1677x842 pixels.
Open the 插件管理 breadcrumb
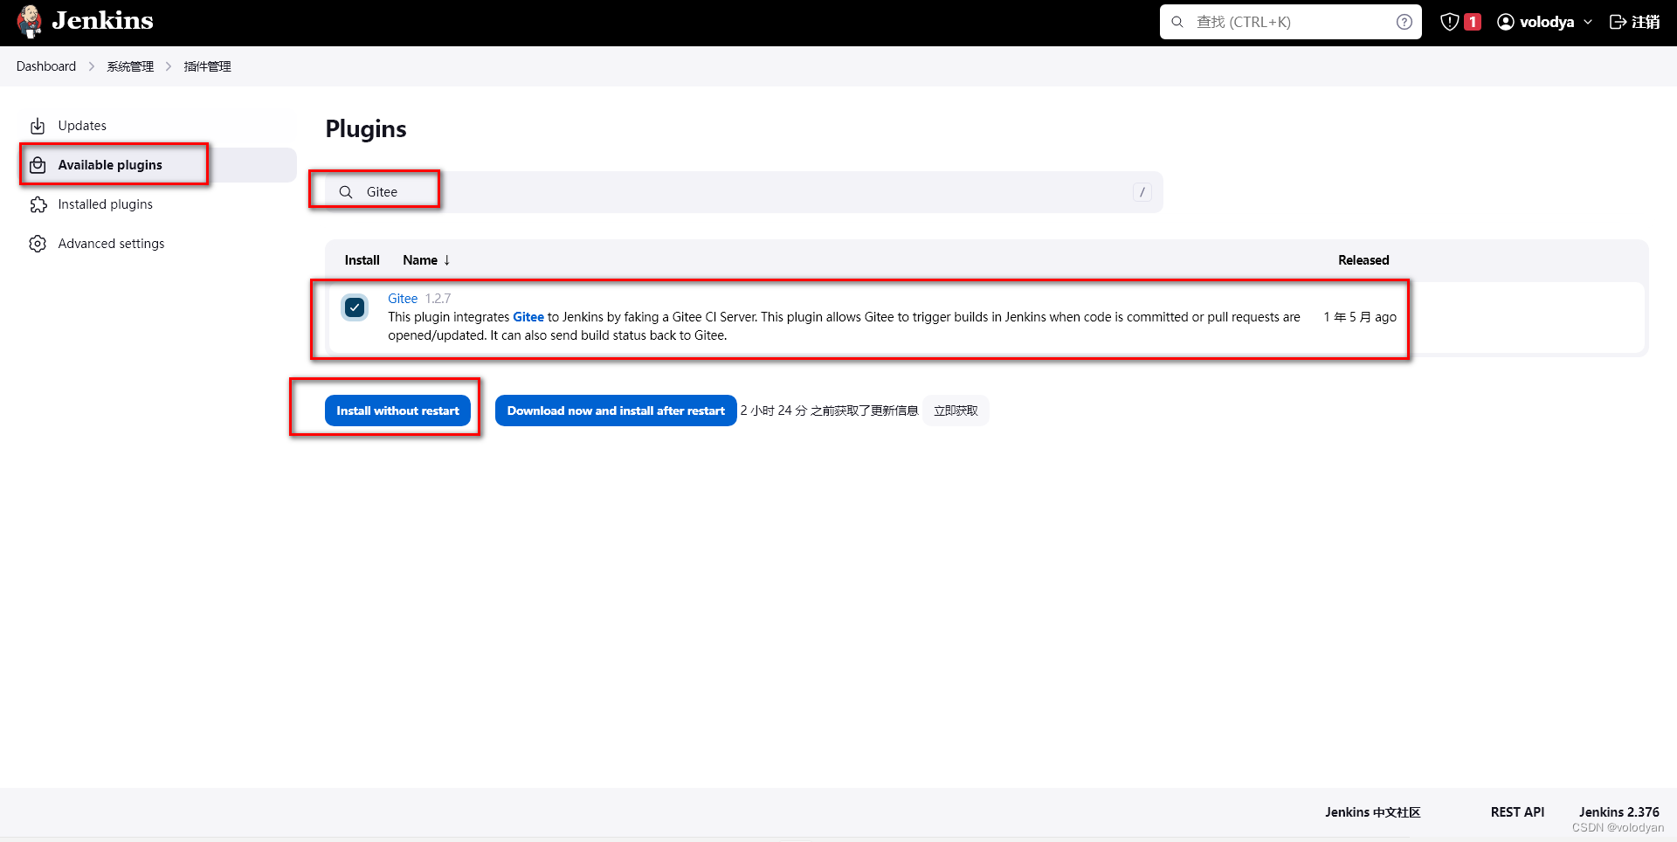(x=207, y=66)
